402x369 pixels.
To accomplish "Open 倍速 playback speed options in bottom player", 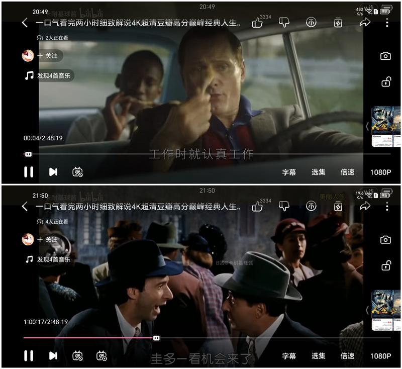I will click(347, 356).
